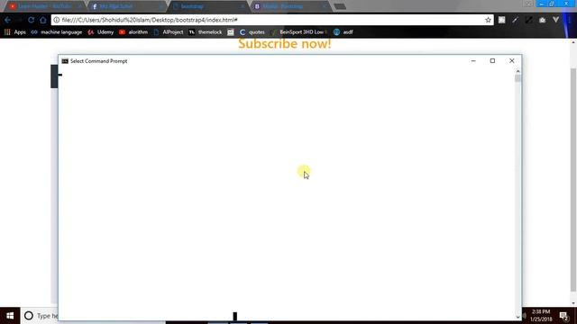Click scroll-down arrow in Command Prompt scrollbar
577x324 pixels.
(517, 317)
